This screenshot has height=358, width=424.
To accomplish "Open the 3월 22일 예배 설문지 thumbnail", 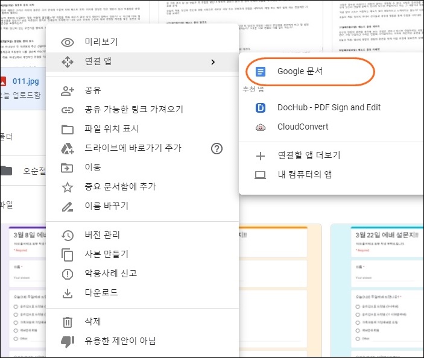I will pyautogui.click(x=377, y=290).
